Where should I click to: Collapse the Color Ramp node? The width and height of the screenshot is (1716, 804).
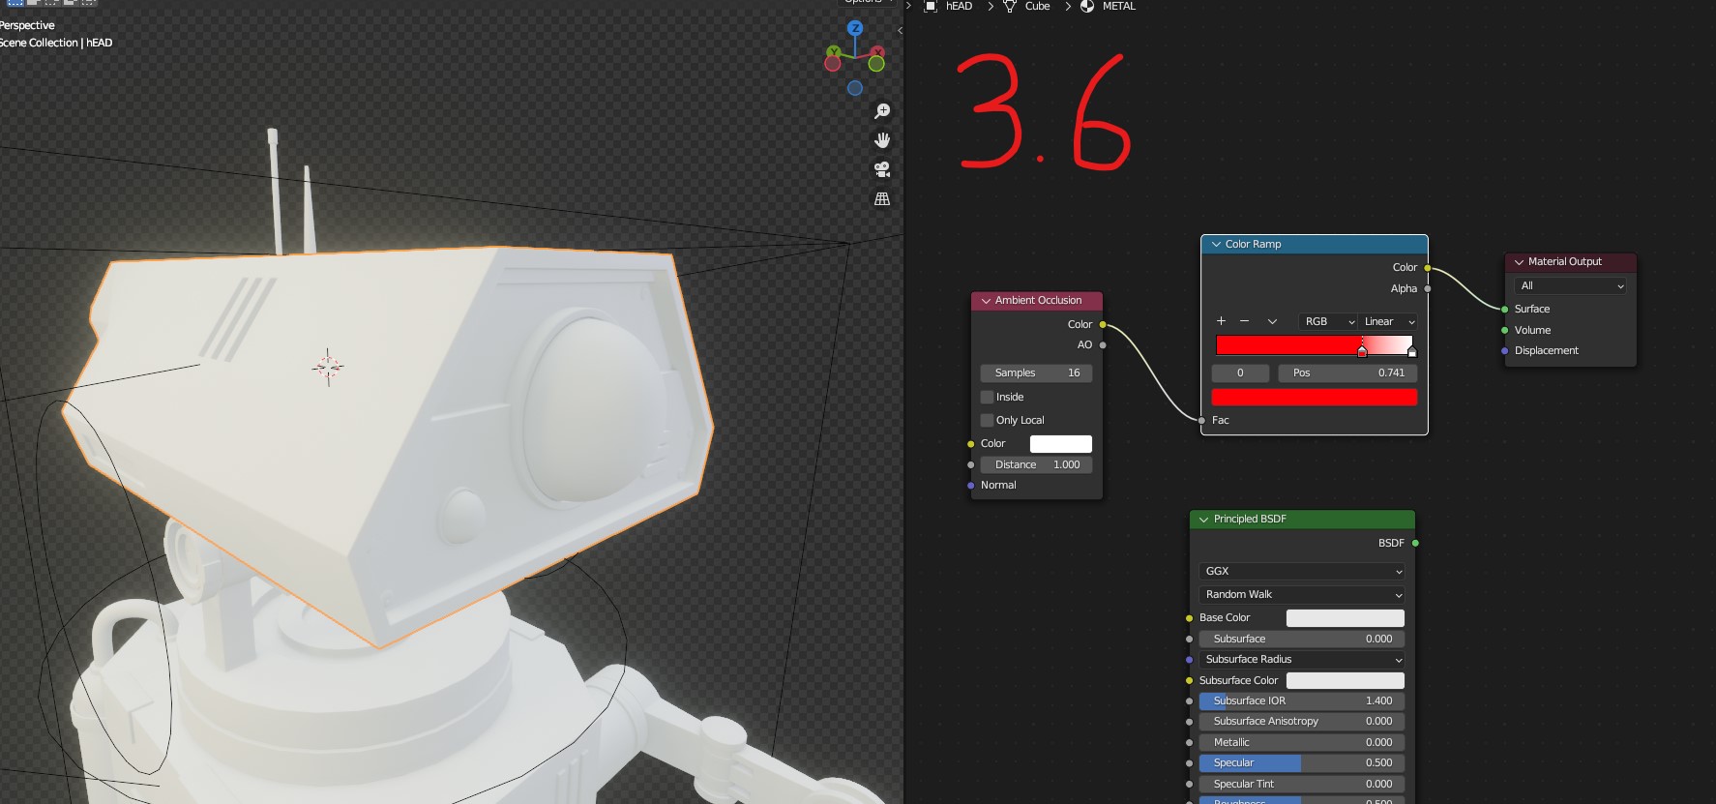tap(1216, 245)
